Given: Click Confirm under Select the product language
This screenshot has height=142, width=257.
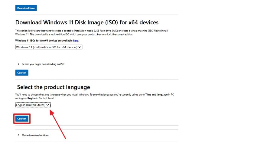Looking at the screenshot, I should click(22, 119).
